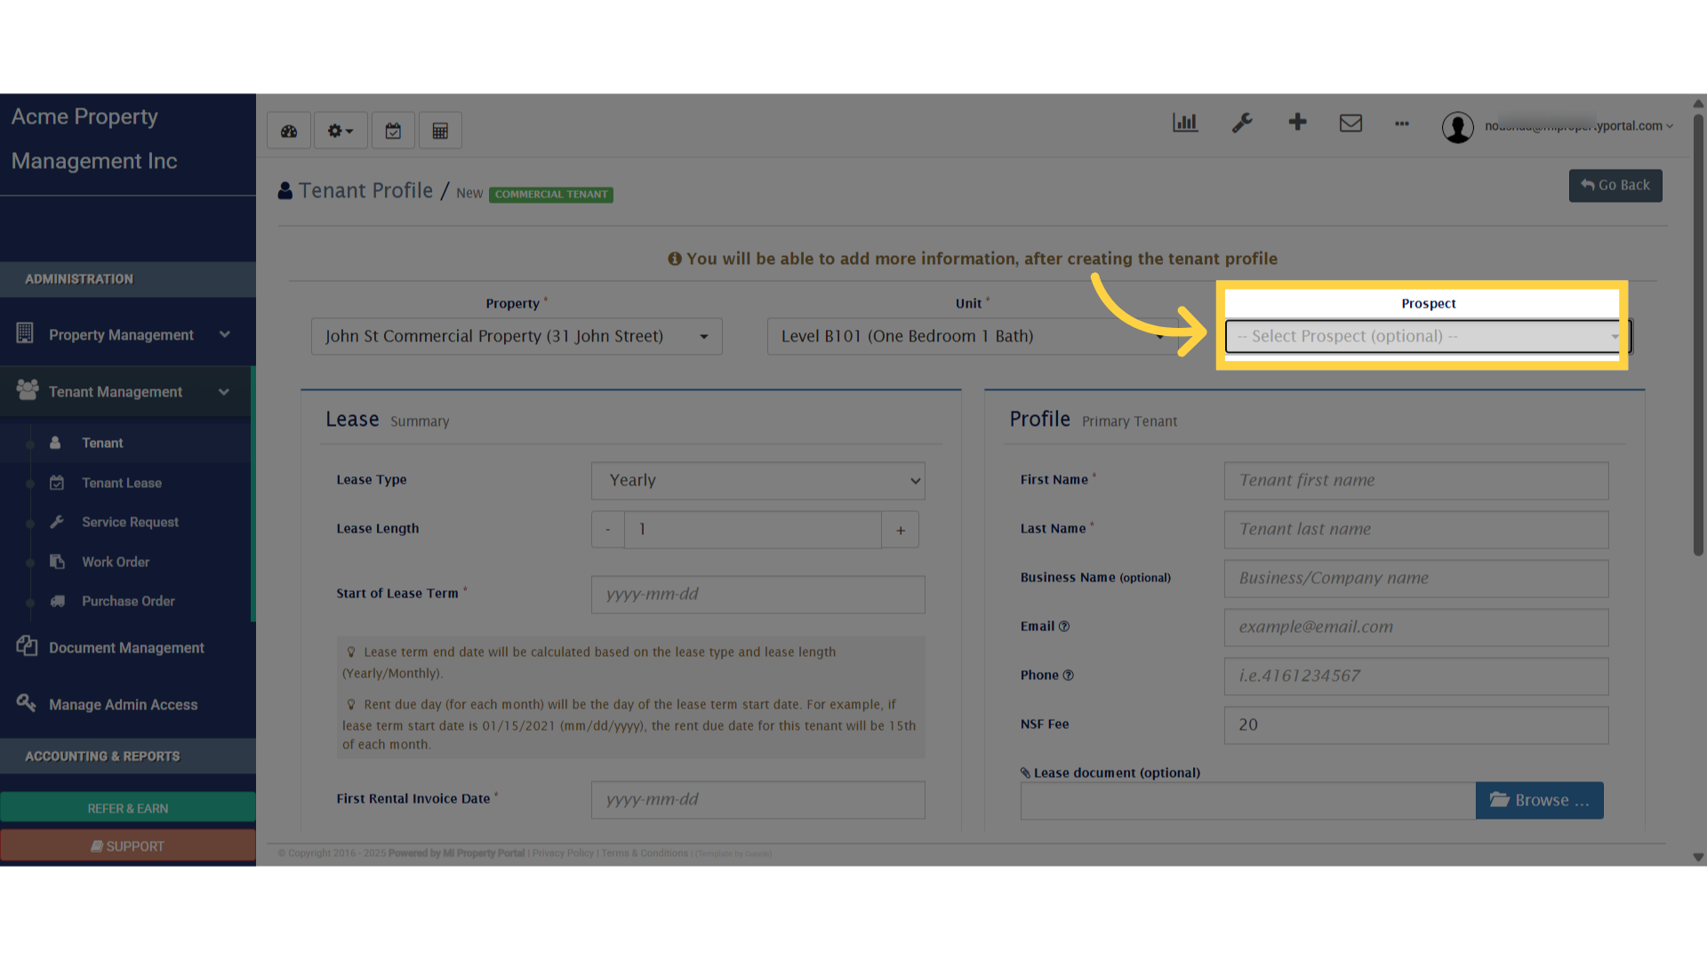Image resolution: width=1707 pixels, height=960 pixels.
Task: Click the Go Back button
Action: coord(1615,186)
